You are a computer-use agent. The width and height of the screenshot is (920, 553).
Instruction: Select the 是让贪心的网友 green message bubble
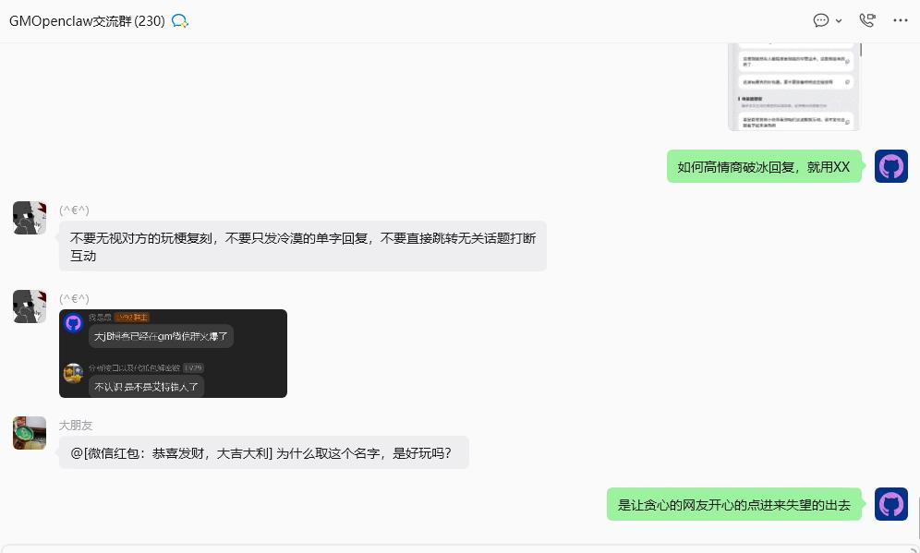pyautogui.click(x=734, y=504)
